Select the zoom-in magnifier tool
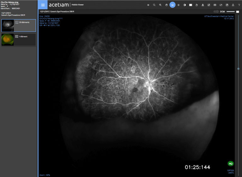242x177 pixels. [160, 5]
